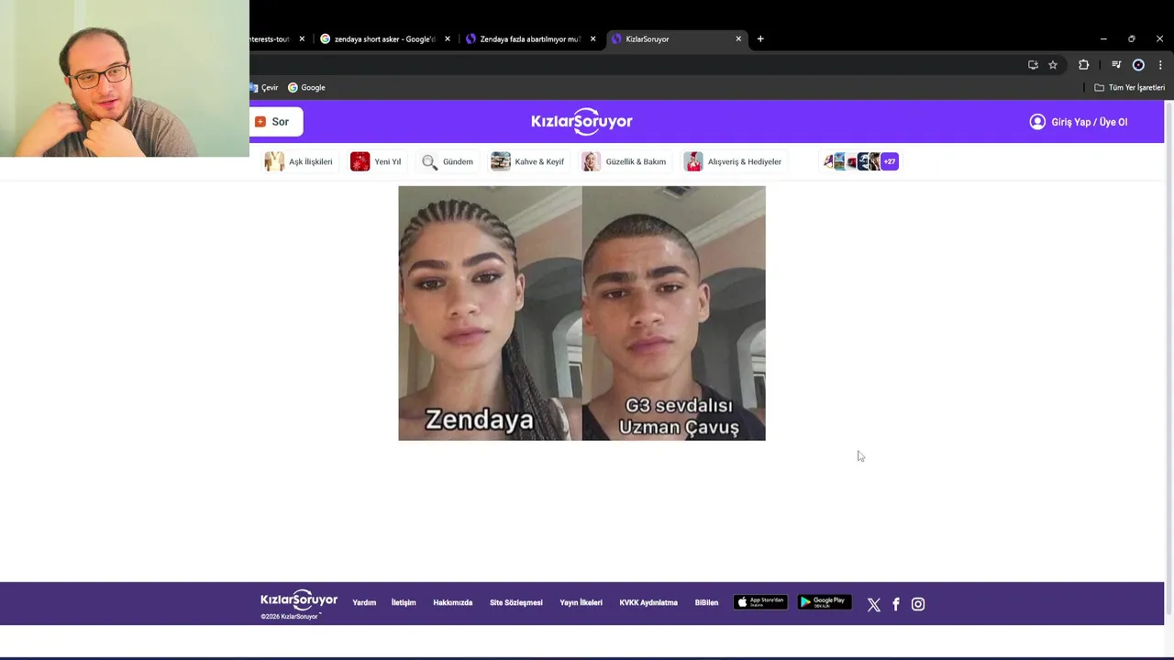
Task: Close the KızlarSoruyor tab
Action: click(738, 39)
